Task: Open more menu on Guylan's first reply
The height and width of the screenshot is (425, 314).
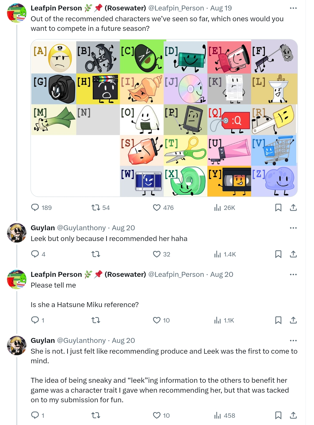Action: click(x=293, y=228)
